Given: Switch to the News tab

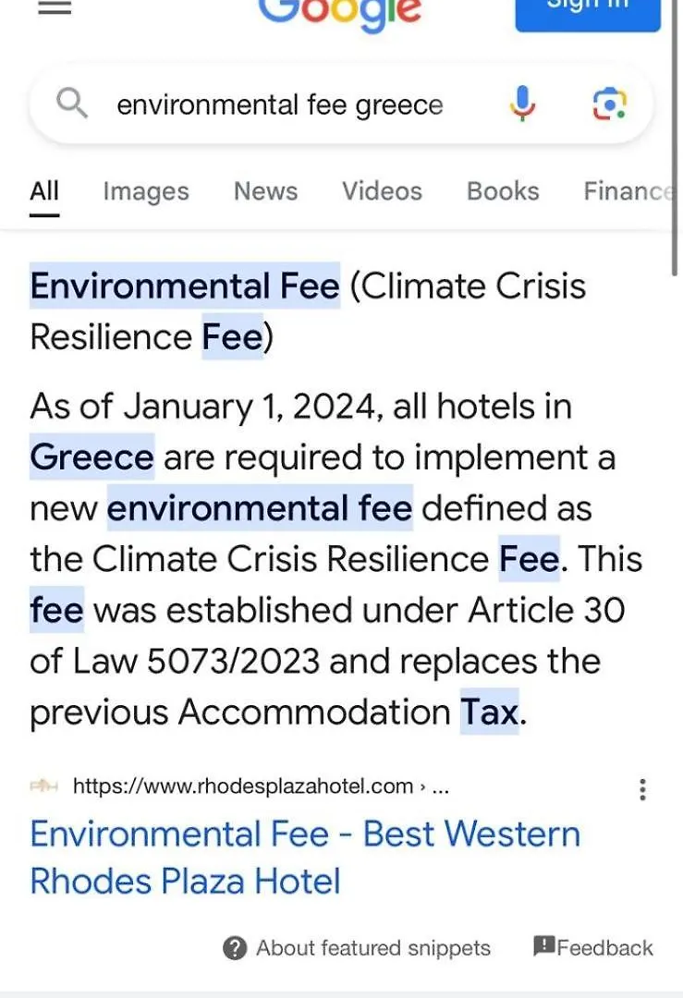Looking at the screenshot, I should (x=265, y=191).
